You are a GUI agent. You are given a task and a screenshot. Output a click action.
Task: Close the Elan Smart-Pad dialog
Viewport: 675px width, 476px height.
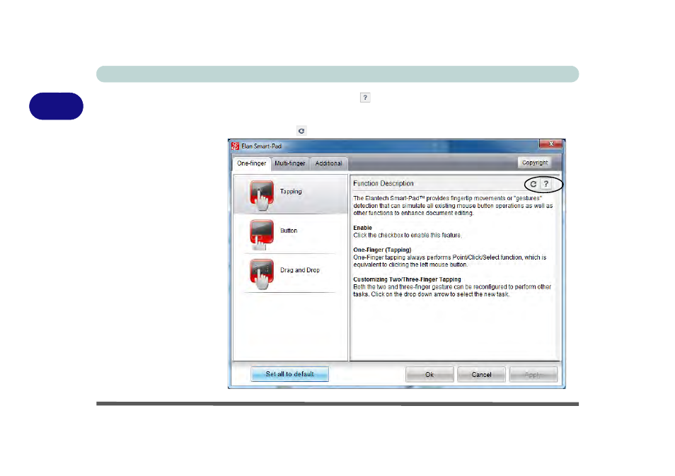click(x=551, y=144)
